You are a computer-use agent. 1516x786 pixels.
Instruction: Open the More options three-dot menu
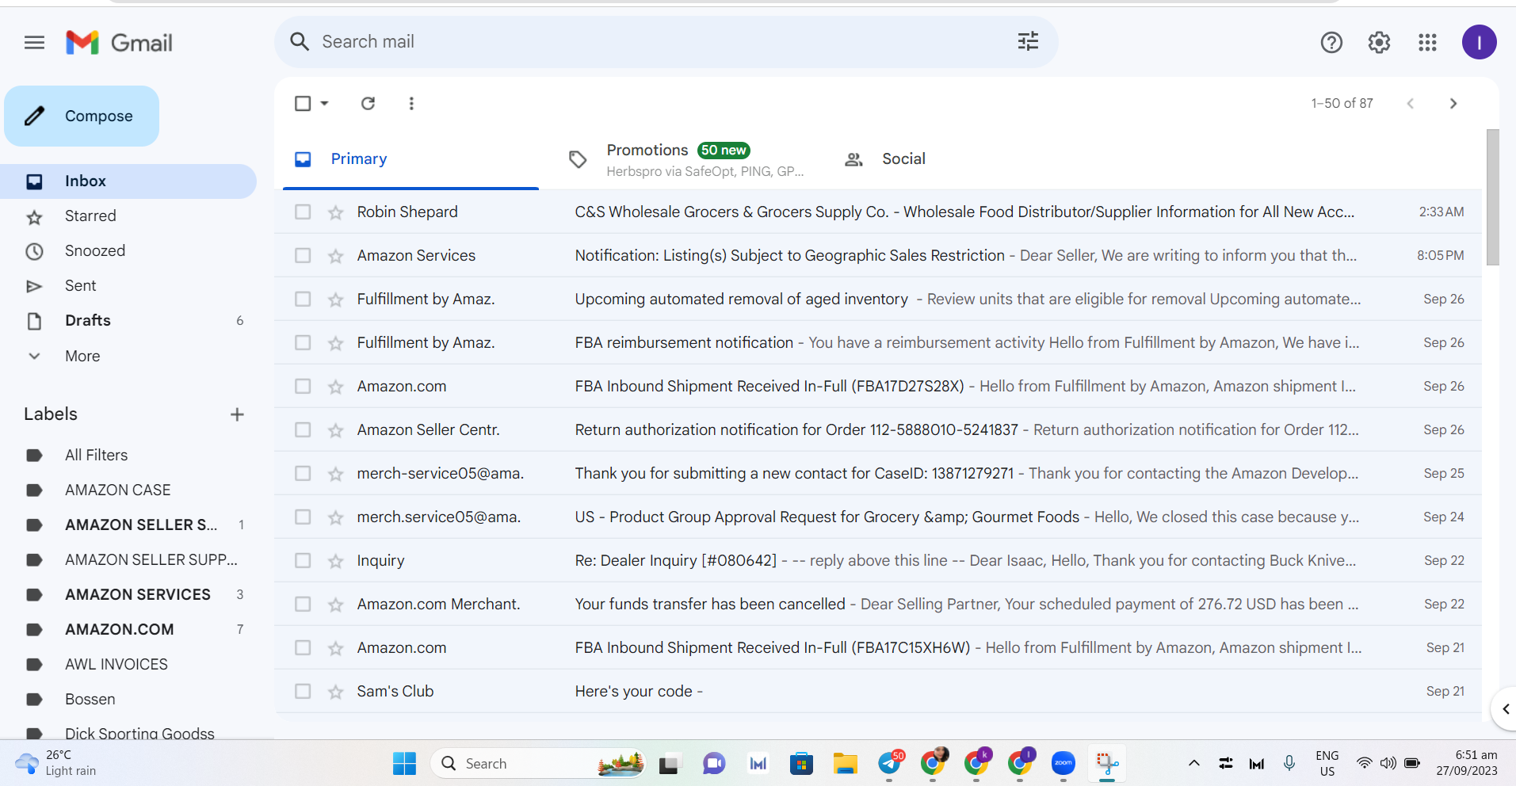(411, 103)
